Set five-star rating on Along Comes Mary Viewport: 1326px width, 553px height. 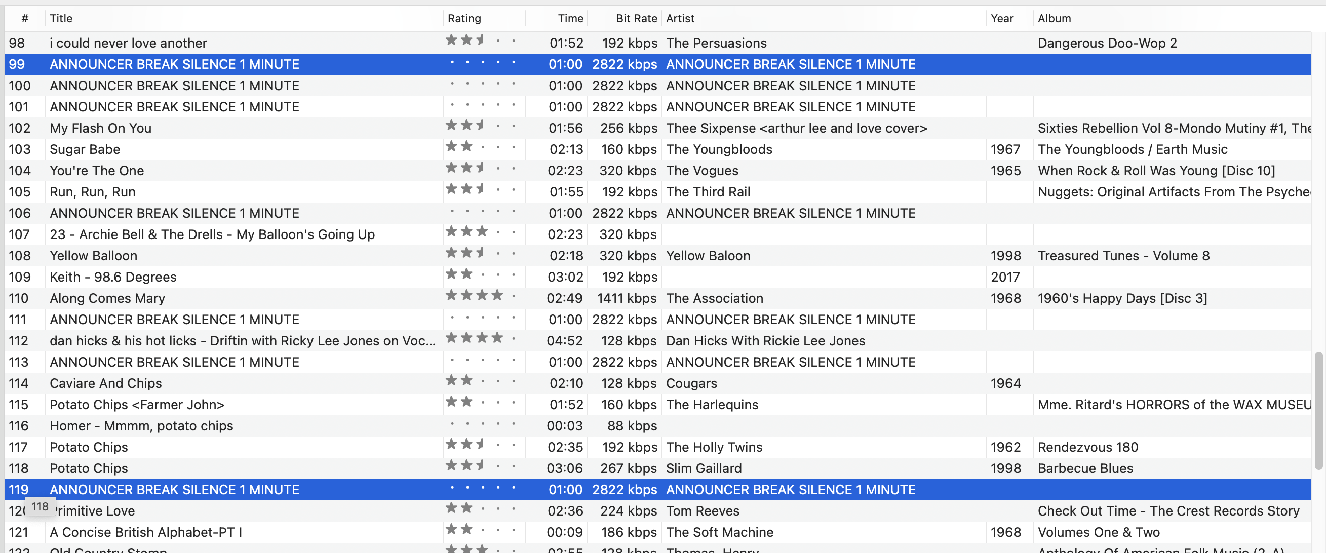(513, 296)
